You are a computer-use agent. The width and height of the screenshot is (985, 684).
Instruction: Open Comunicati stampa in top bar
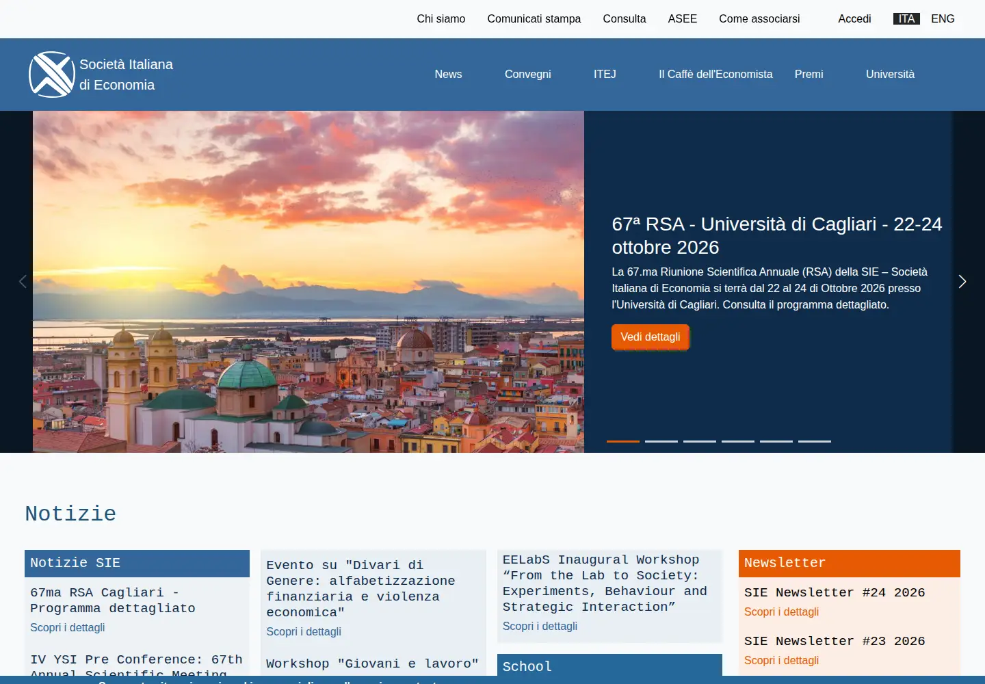pos(534,19)
